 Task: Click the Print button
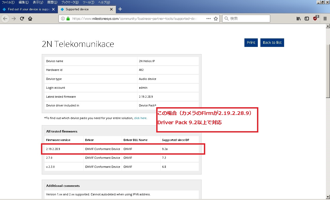pos(251,43)
